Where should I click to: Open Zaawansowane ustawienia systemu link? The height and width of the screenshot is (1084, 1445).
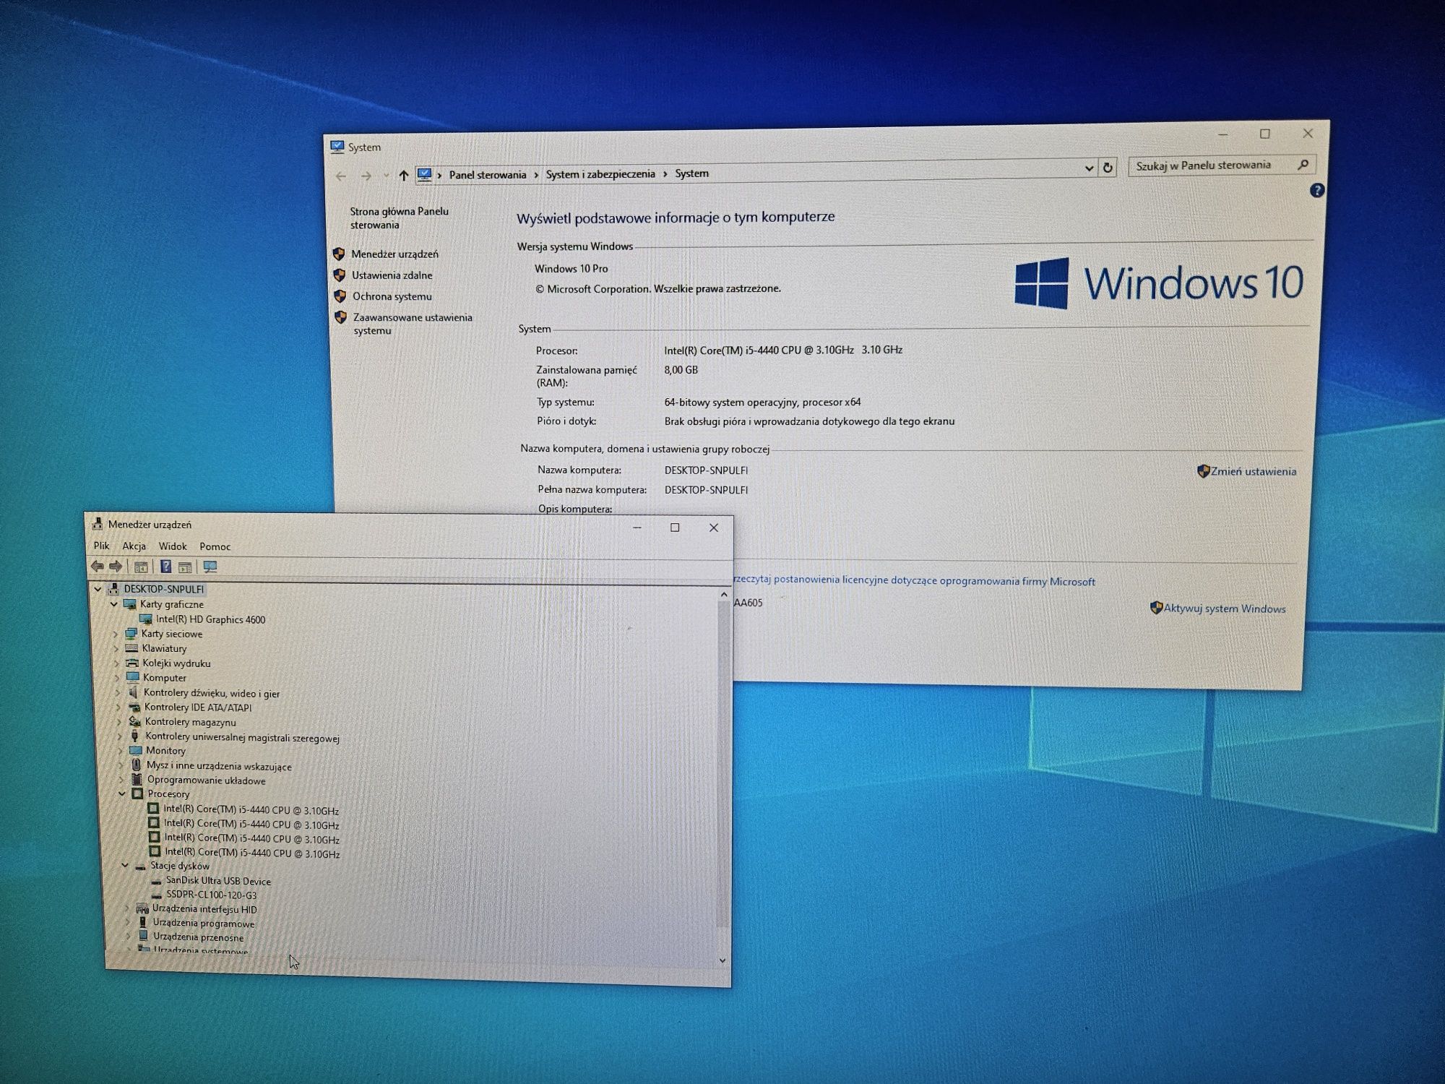412,324
